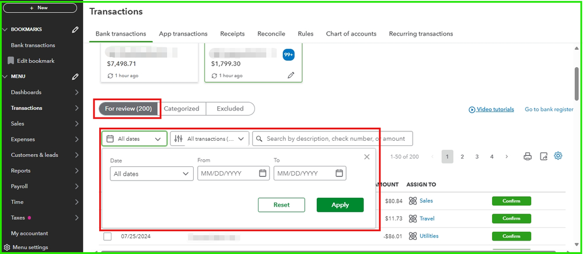
Task: Click the Reset button in date filter
Action: (281, 205)
